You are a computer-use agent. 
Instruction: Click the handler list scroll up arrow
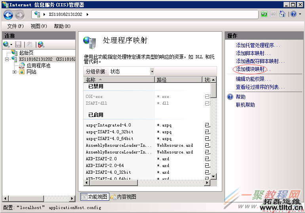tap(213, 80)
